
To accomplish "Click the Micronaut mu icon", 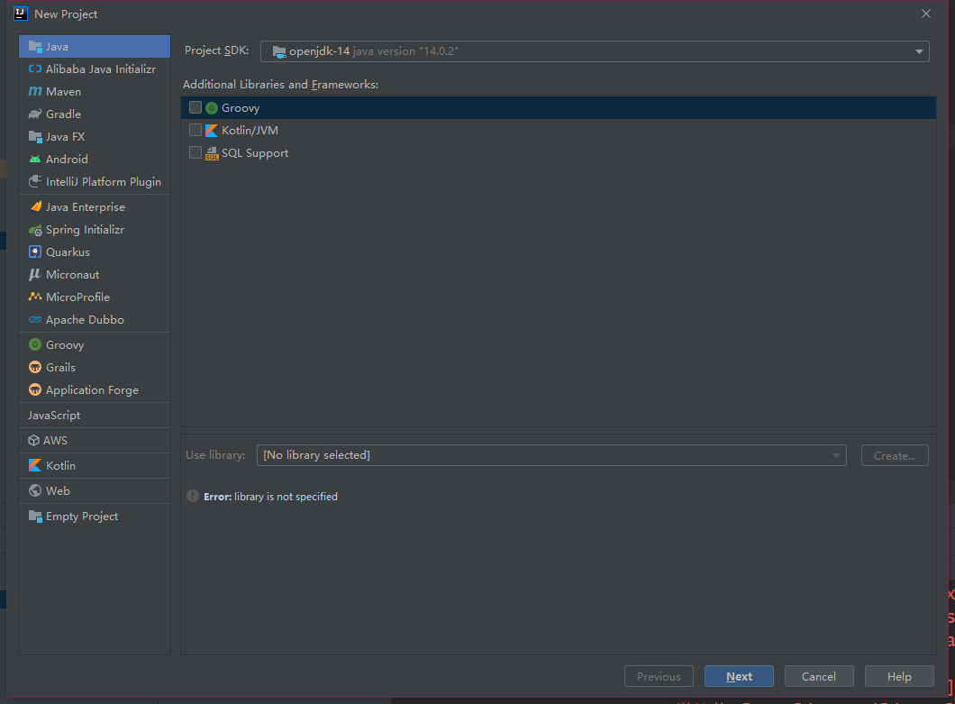I will [x=35, y=274].
